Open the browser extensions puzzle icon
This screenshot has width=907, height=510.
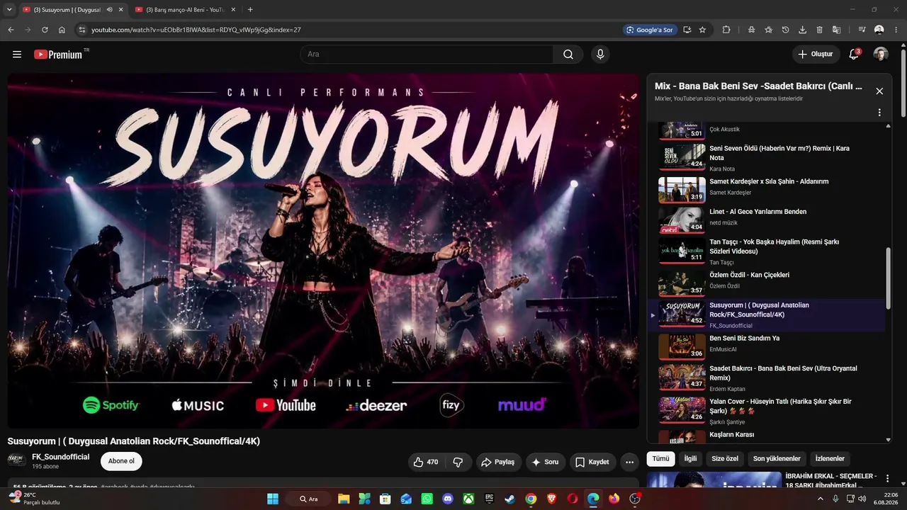pyautogui.click(x=726, y=30)
